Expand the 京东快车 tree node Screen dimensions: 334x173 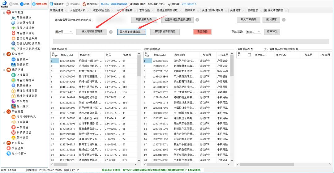coord(3,143)
